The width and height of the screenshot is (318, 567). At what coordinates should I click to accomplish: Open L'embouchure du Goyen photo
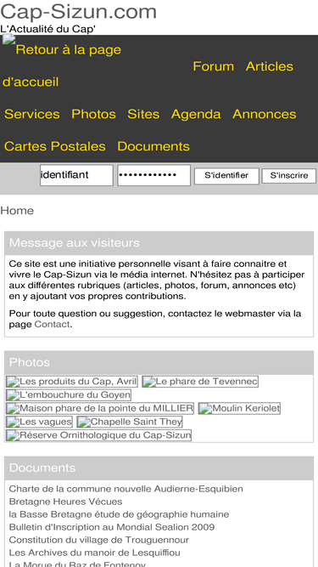click(x=69, y=395)
